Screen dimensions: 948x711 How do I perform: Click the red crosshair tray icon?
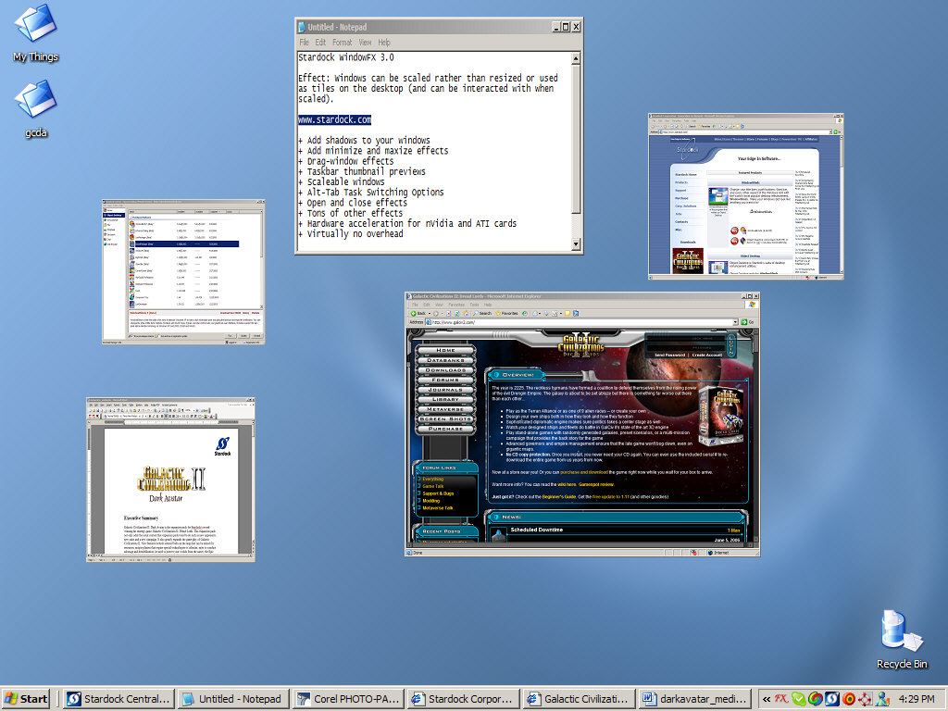(x=866, y=699)
